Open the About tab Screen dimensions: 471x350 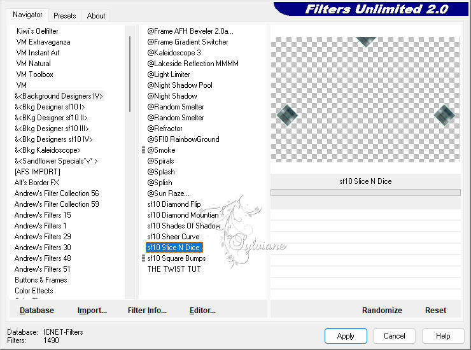click(96, 16)
